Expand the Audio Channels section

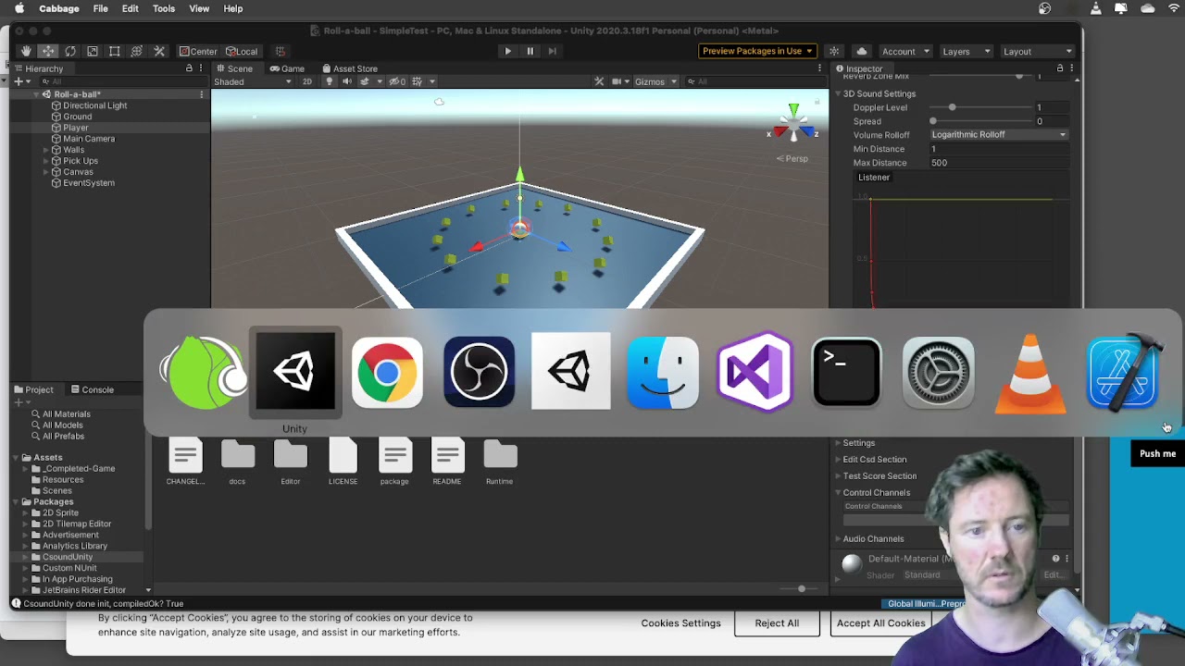838,538
